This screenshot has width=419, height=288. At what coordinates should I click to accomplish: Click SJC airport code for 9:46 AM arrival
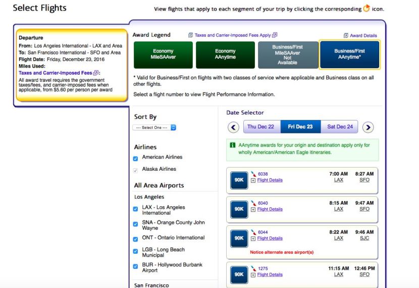364,238
